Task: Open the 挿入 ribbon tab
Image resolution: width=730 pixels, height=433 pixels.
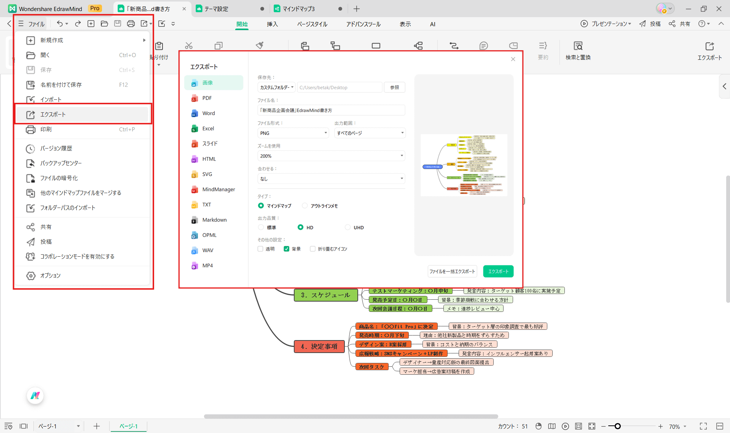Action: tap(272, 24)
